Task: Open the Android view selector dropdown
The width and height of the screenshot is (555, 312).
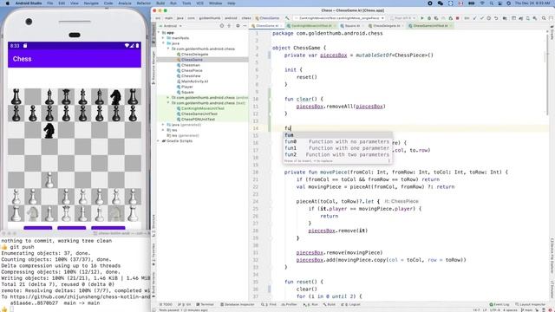Action: (x=172, y=26)
